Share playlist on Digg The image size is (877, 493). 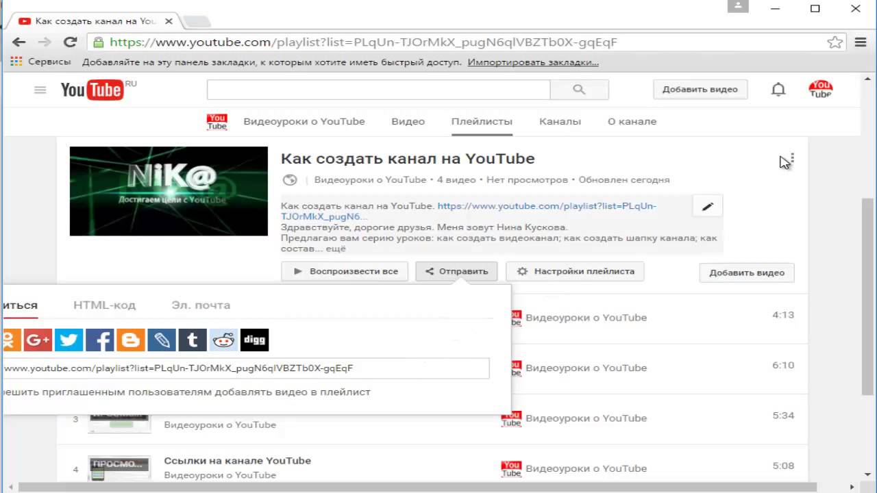click(254, 340)
